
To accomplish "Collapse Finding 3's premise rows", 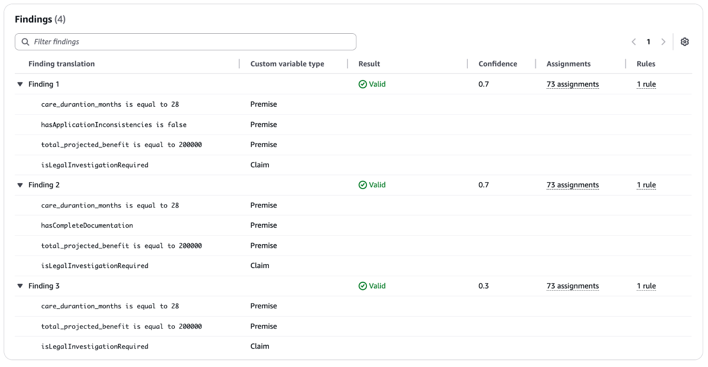I will click(19, 286).
